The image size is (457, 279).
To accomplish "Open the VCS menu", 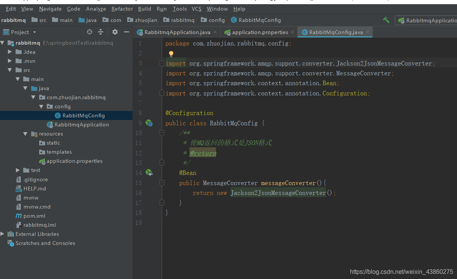I will [x=197, y=9].
